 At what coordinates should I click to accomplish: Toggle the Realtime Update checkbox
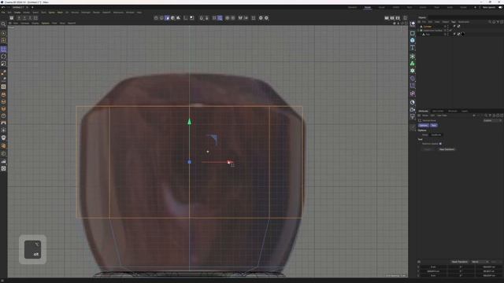pyautogui.click(x=440, y=144)
